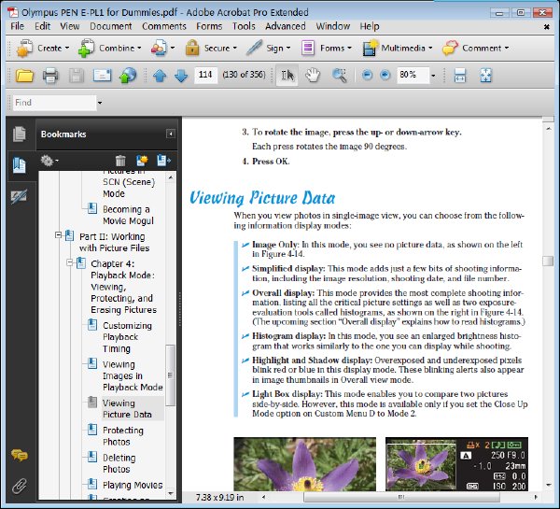Open the Find options dropdown arrow
This screenshot has height=509, width=560.
pos(100,103)
